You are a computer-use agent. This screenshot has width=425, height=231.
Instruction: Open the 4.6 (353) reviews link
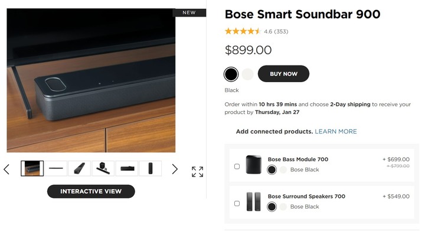[276, 31]
